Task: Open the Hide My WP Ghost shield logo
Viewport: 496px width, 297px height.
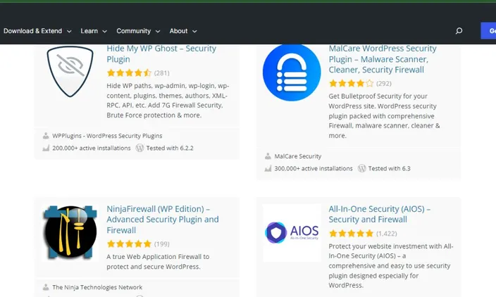Action: [x=70, y=71]
